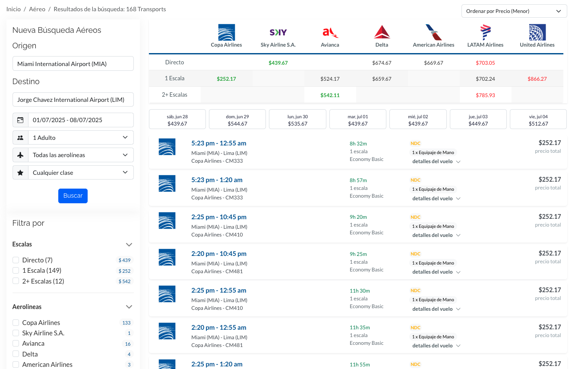Select the mié, jul 02 date tab
The width and height of the screenshot is (572, 369).
pyautogui.click(x=418, y=120)
